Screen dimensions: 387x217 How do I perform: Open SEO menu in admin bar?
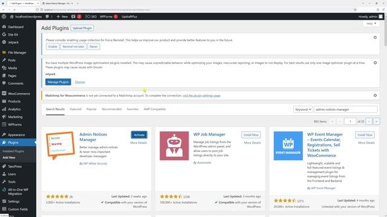coord(91,16)
